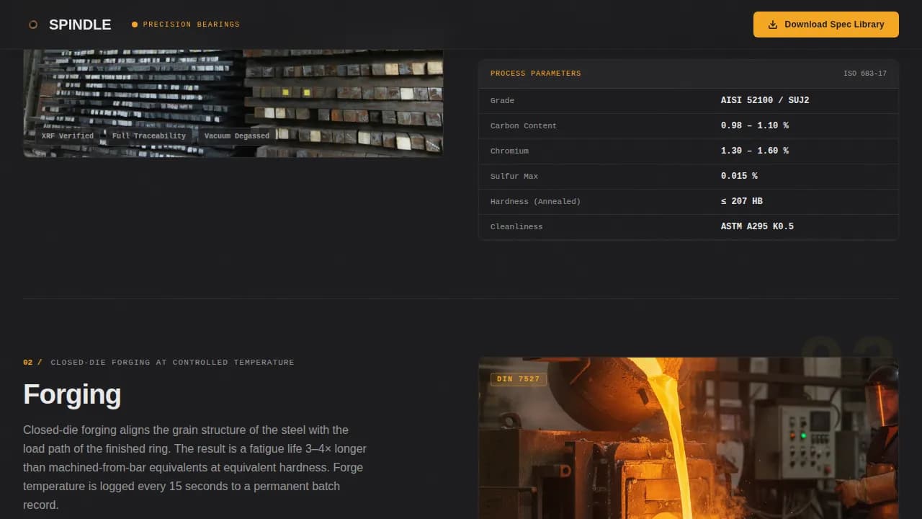Toggle the Cleanliness parameter row
The width and height of the screenshot is (922, 519).
(x=689, y=226)
